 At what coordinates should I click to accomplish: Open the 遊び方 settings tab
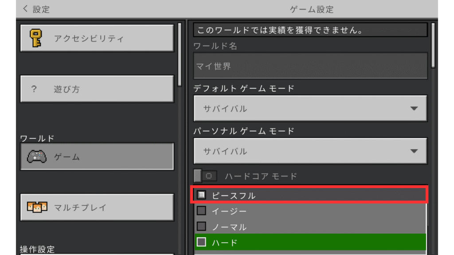97,89
